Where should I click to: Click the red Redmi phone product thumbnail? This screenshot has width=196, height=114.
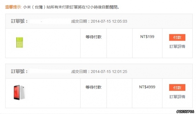(x=20, y=92)
